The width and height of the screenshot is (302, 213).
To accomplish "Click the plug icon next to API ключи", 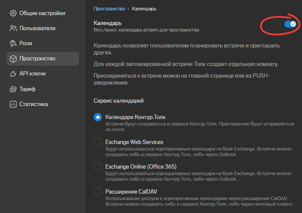I will coord(13,74).
